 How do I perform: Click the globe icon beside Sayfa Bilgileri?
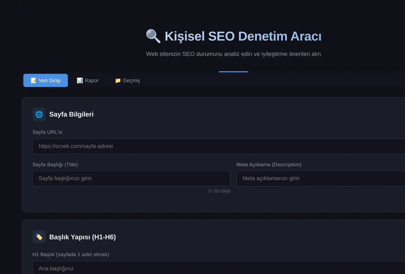39,115
